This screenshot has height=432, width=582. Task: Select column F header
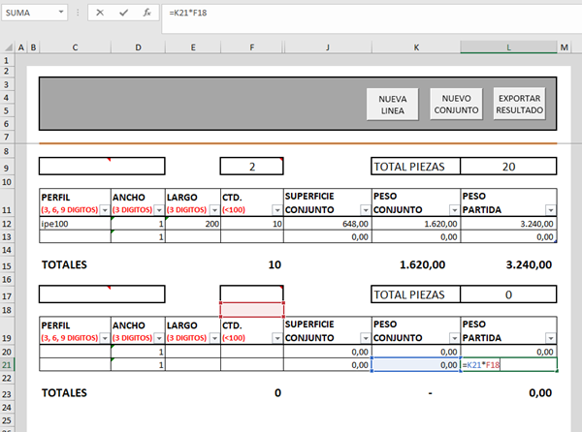point(251,46)
